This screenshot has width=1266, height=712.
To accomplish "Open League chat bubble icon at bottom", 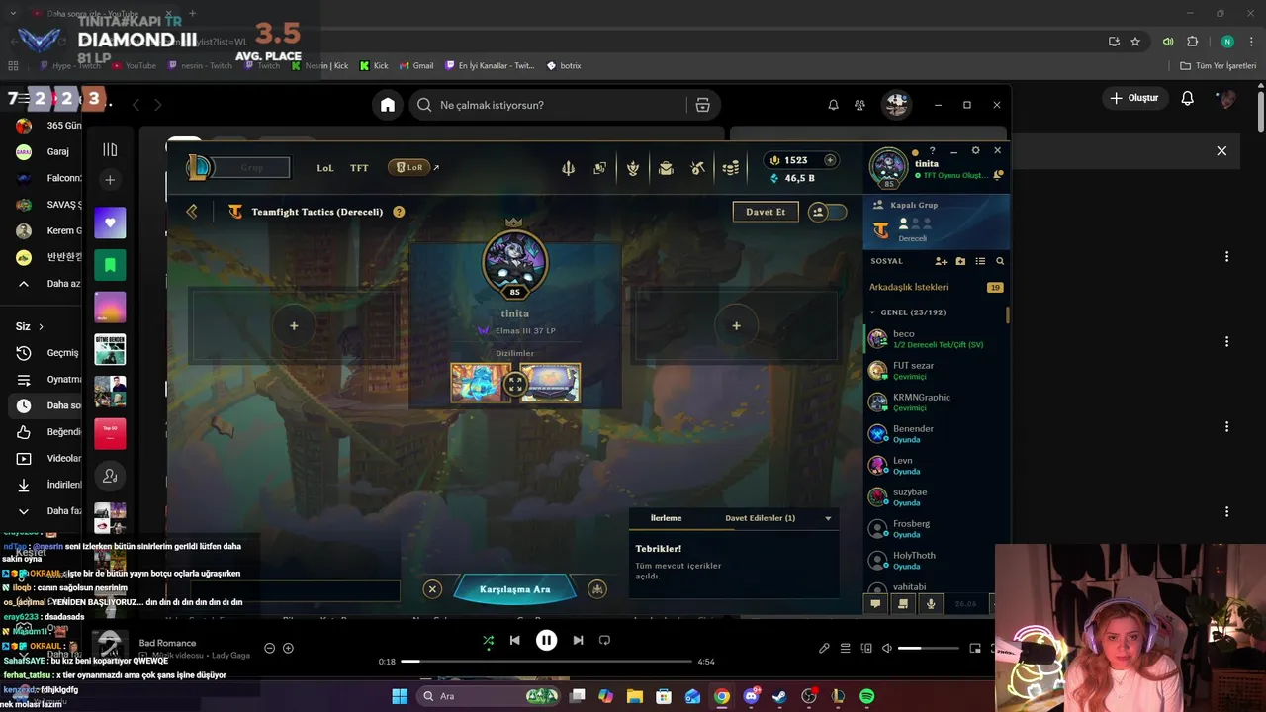I will coord(875,603).
